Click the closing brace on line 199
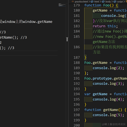Screen dimensions: 127x127 point(85,120)
